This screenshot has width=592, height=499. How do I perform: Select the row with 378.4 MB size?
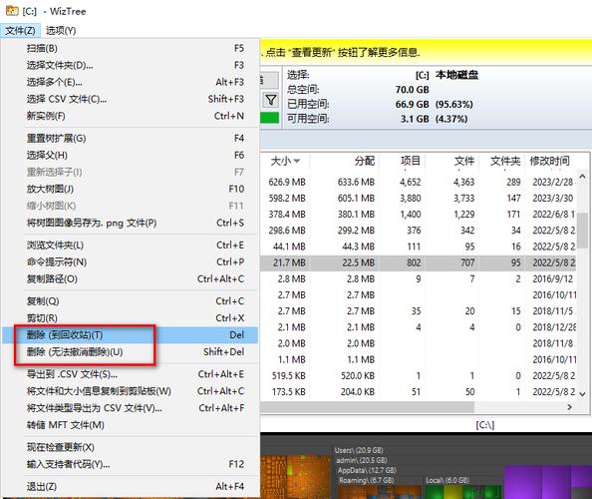419,215
